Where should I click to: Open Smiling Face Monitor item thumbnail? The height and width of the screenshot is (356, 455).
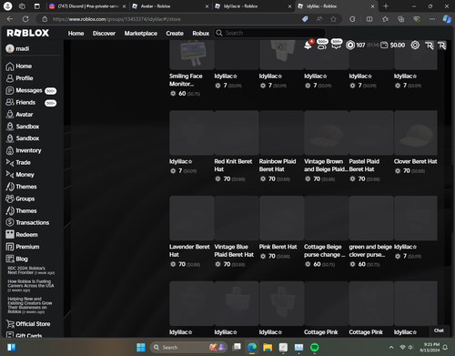[x=192, y=55]
